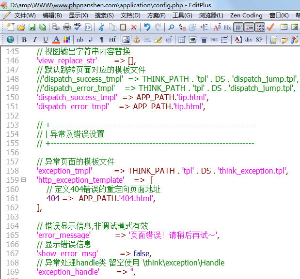The width and height of the screenshot is (300, 279).
Task: Open heading Hi dropdown
Action: pos(112,40)
